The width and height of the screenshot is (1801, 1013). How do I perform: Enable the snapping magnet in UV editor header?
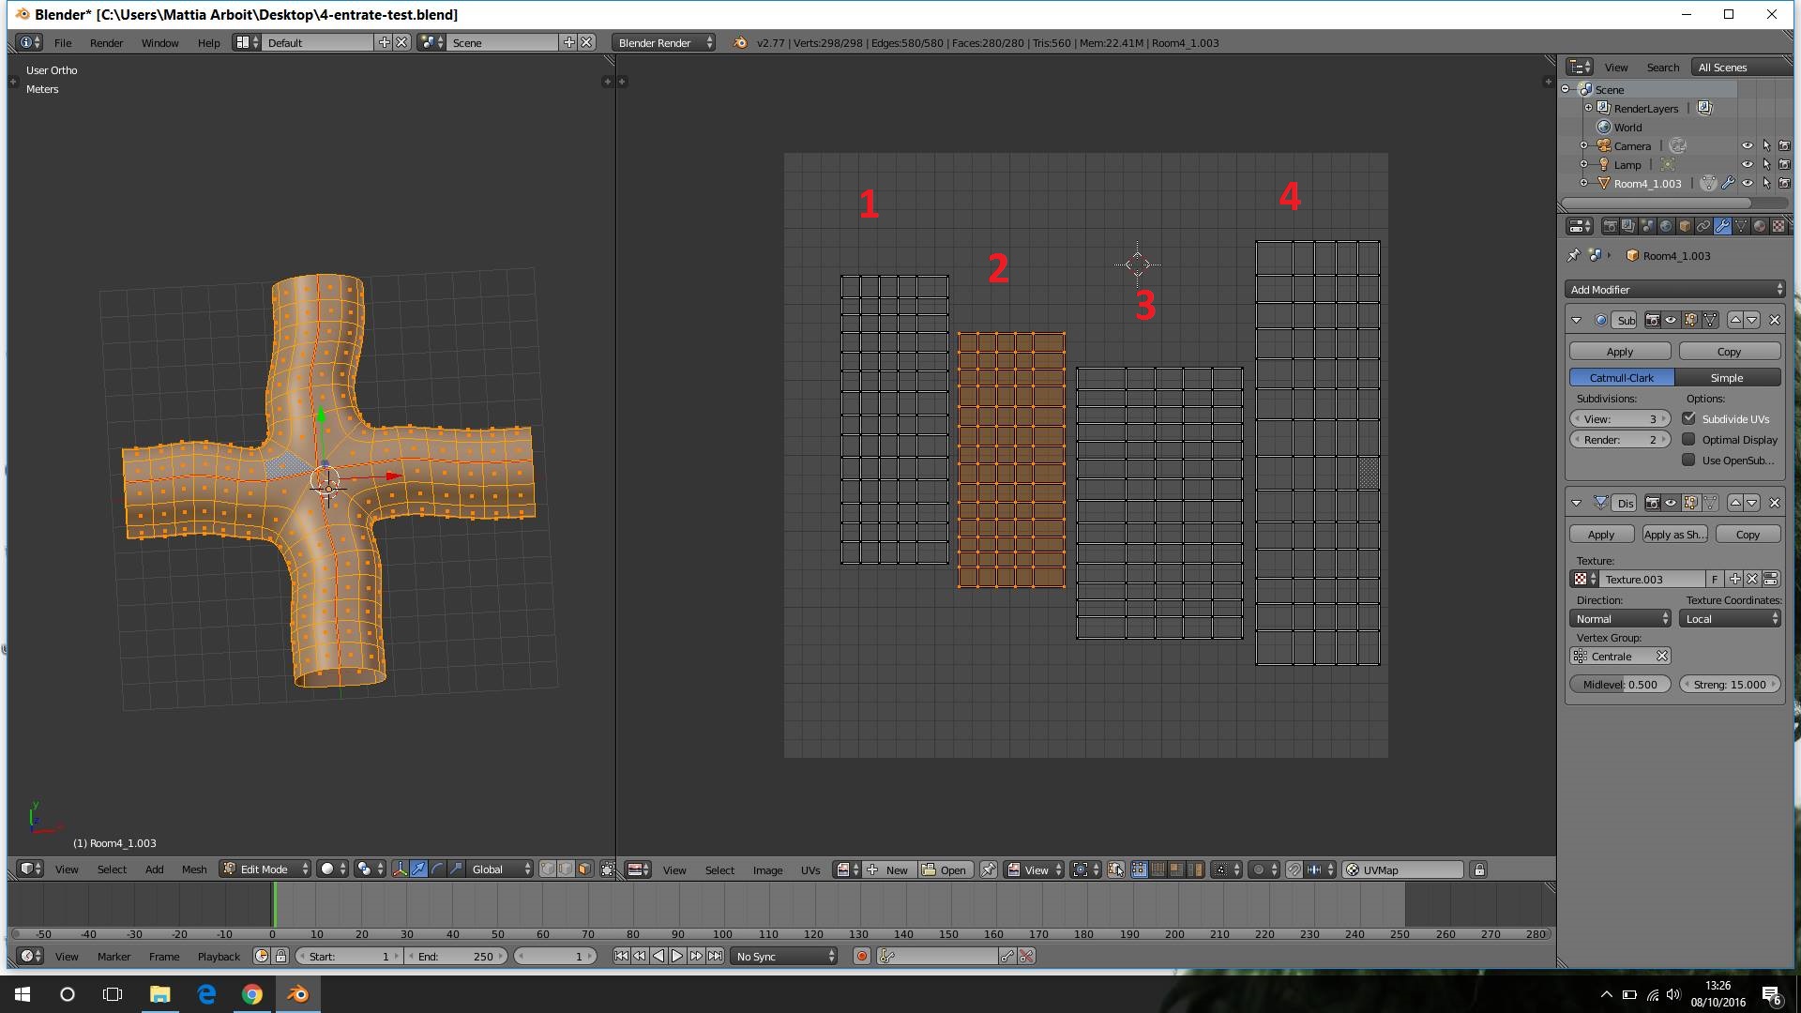click(x=1294, y=869)
